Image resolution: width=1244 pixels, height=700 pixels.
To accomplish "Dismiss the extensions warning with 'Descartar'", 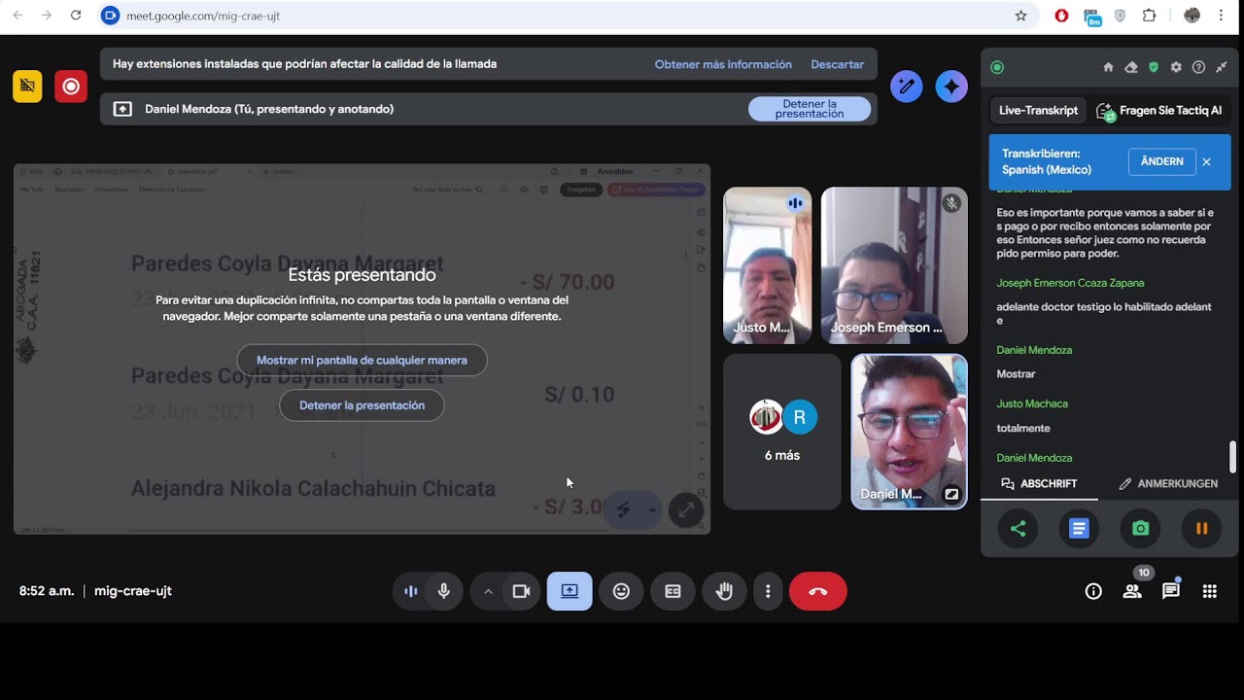I will (837, 64).
